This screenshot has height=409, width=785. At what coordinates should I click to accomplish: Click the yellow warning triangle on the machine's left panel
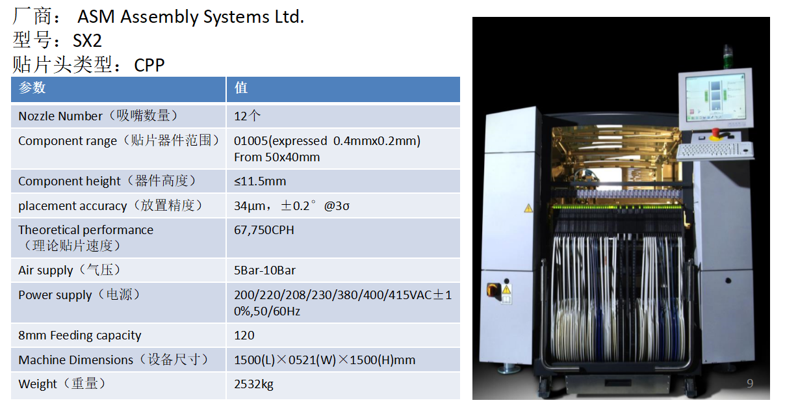click(x=528, y=208)
